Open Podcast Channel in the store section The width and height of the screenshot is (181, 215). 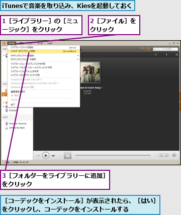(x=18, y=124)
